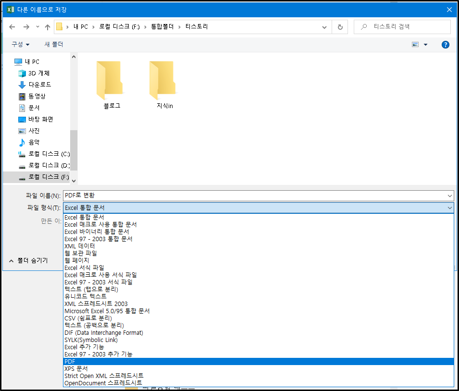Choose SYLK(Symbolic Link) format
The width and height of the screenshot is (459, 391).
pyautogui.click(x=259, y=340)
